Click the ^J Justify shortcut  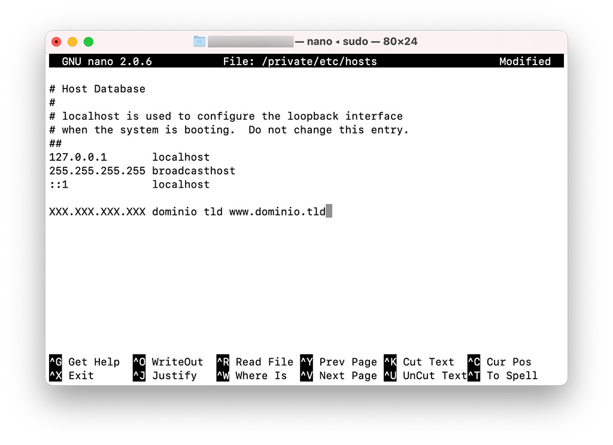click(165, 376)
